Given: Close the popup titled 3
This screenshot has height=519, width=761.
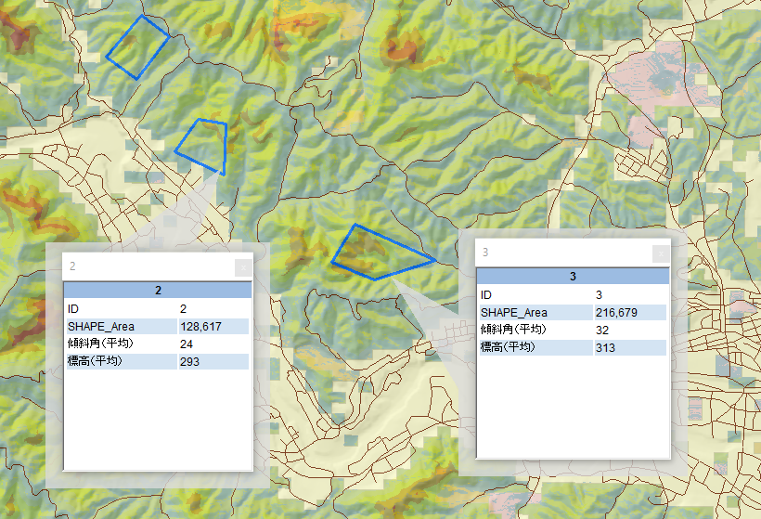Looking at the screenshot, I should tap(660, 253).
